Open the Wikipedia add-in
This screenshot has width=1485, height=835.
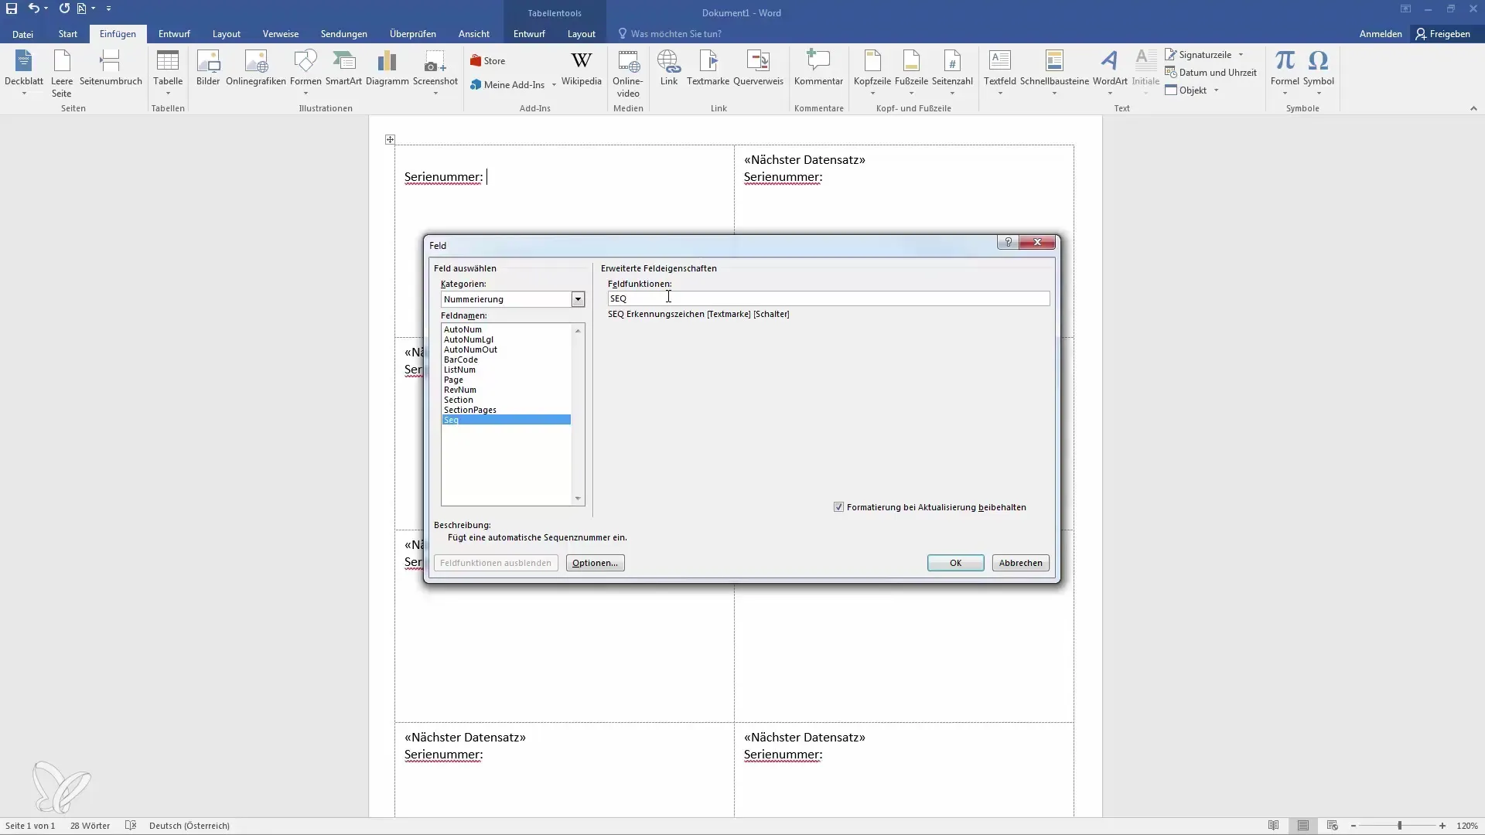(x=582, y=68)
